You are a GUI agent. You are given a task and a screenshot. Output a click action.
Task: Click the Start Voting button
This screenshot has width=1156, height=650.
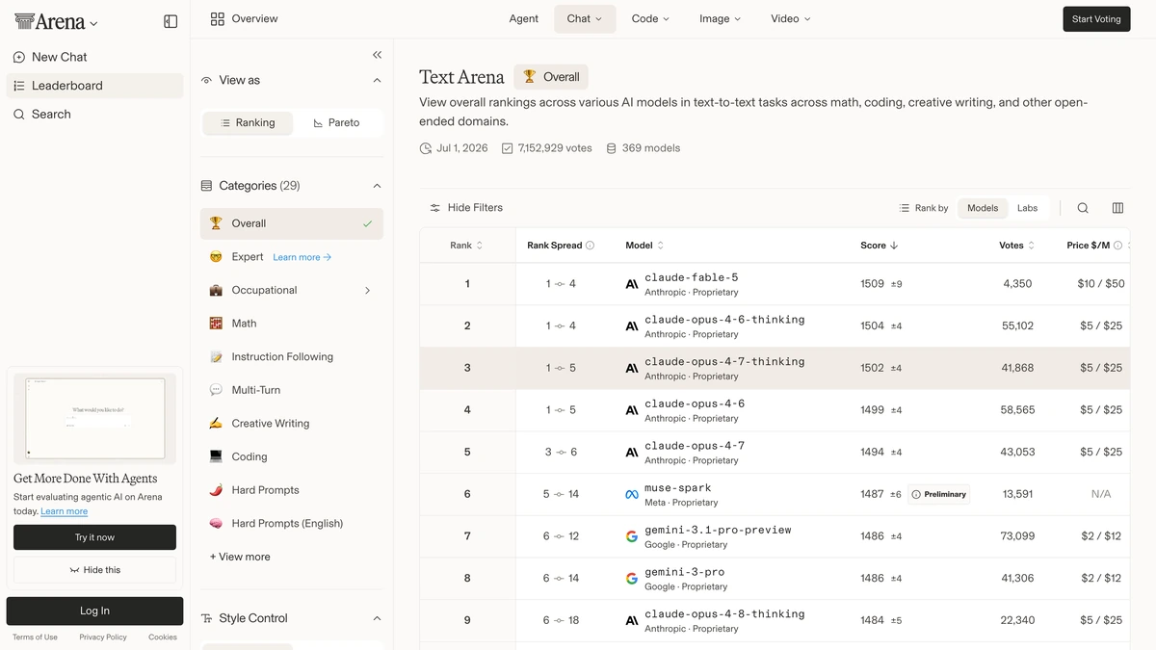tap(1096, 19)
